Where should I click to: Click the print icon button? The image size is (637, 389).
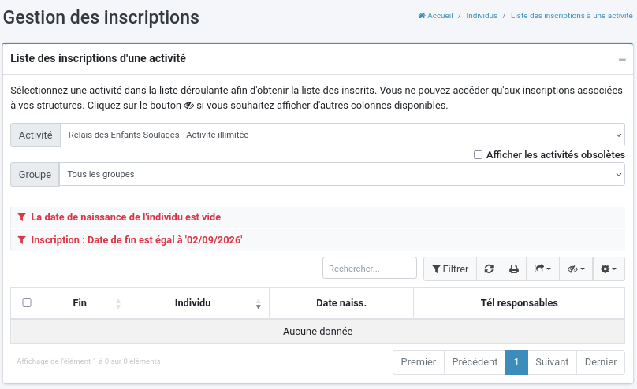pyautogui.click(x=514, y=269)
